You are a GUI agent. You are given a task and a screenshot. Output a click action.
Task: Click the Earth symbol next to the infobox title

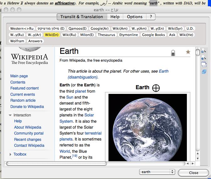[x=156, y=88]
